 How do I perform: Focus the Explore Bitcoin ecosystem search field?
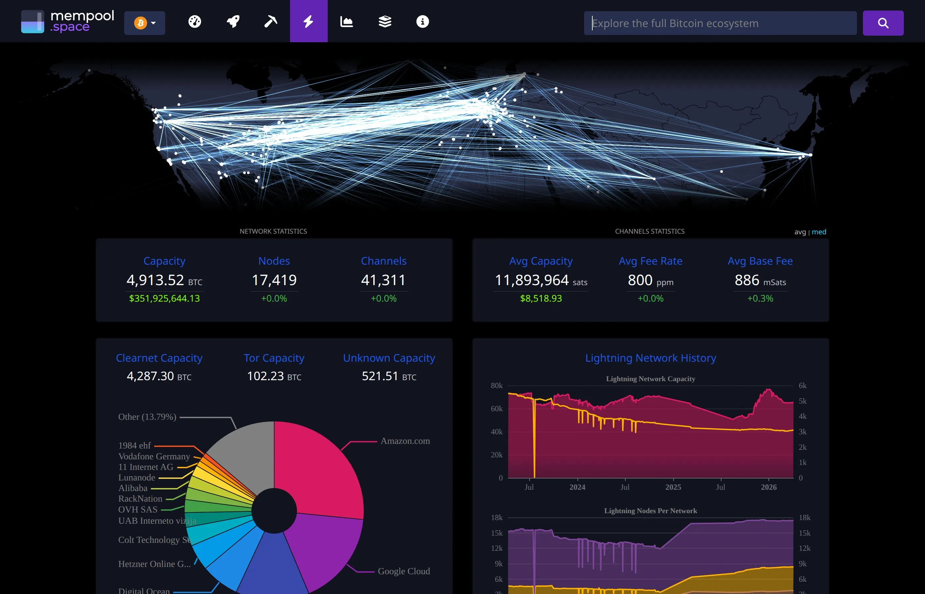(721, 23)
